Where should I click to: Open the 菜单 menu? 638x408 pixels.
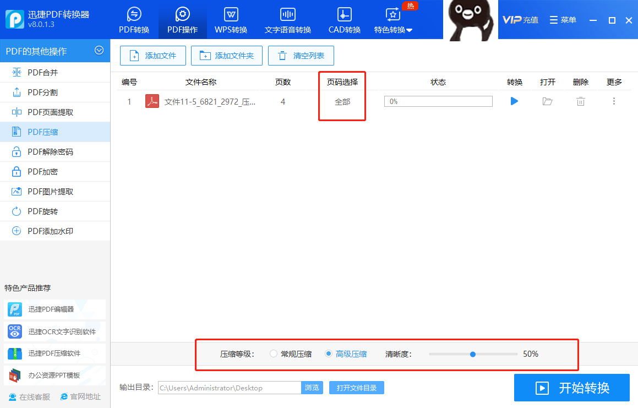coord(563,19)
